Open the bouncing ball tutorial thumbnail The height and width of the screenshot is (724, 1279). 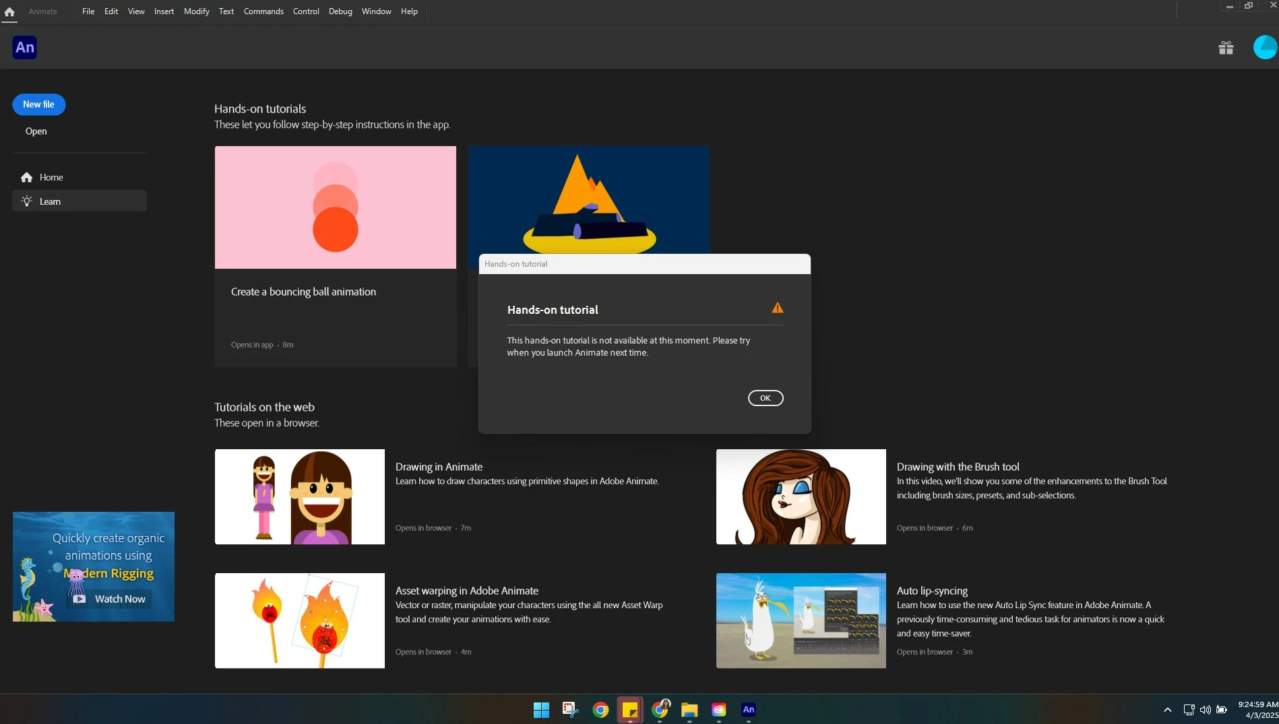tap(336, 207)
